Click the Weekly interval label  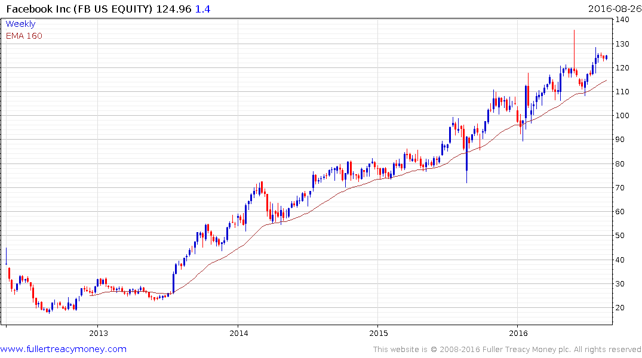(x=20, y=24)
